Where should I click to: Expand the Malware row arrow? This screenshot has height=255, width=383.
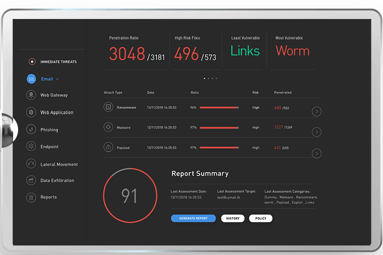click(317, 132)
